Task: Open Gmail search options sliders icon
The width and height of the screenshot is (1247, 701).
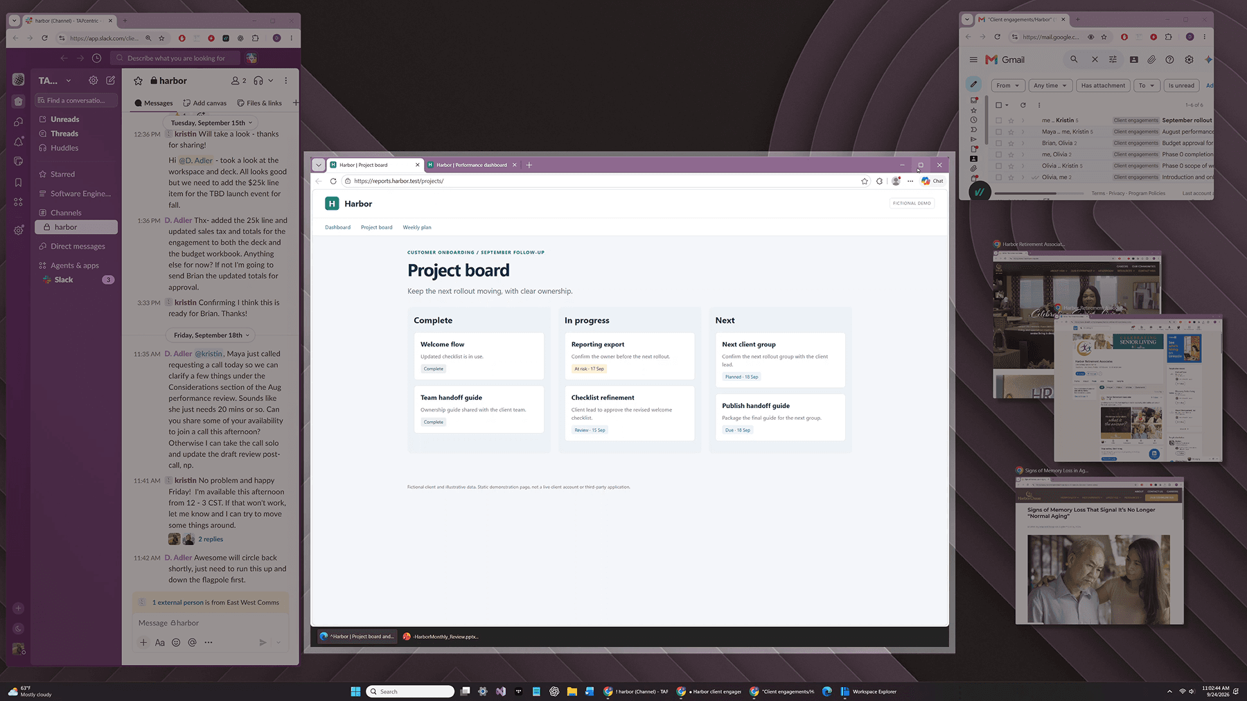Action: pos(1113,60)
